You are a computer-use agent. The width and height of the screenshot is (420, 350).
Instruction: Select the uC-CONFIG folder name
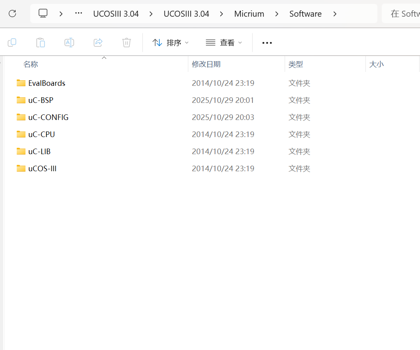point(49,117)
